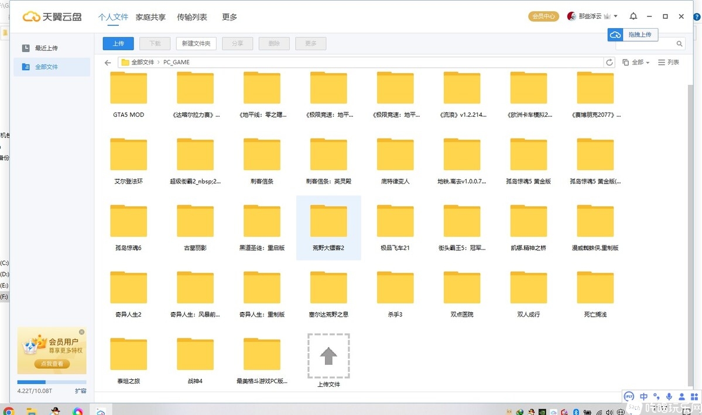Click the 下载 button
Viewport: 702px width, 415px height.
(x=155, y=43)
